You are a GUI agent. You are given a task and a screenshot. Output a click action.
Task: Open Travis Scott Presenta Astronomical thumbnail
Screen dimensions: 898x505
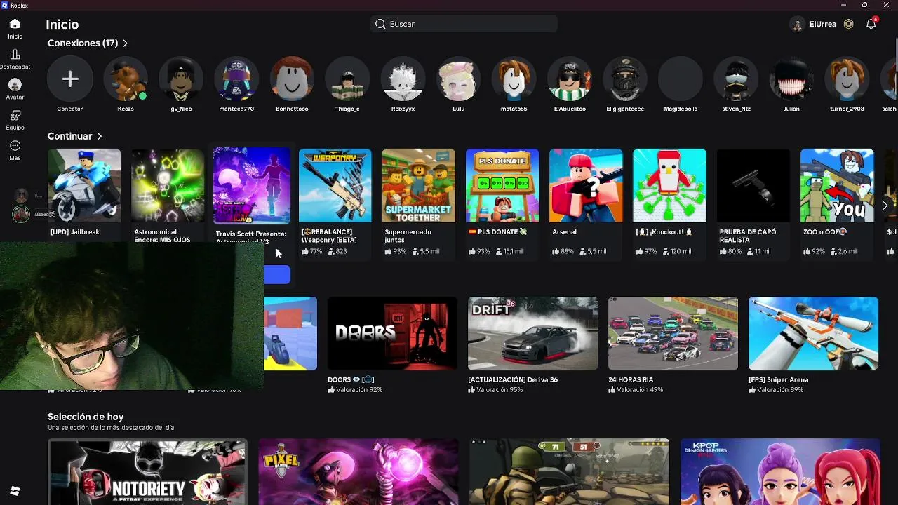[x=251, y=185]
